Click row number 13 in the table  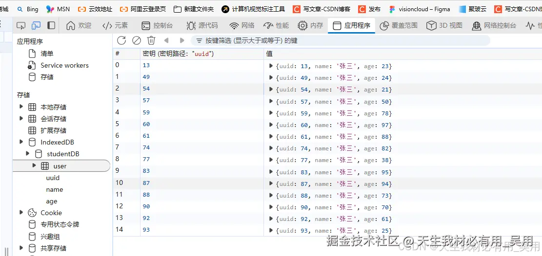pyautogui.click(x=119, y=218)
